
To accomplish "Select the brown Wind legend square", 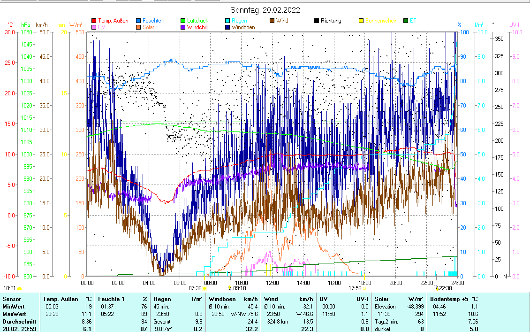I will click(272, 21).
